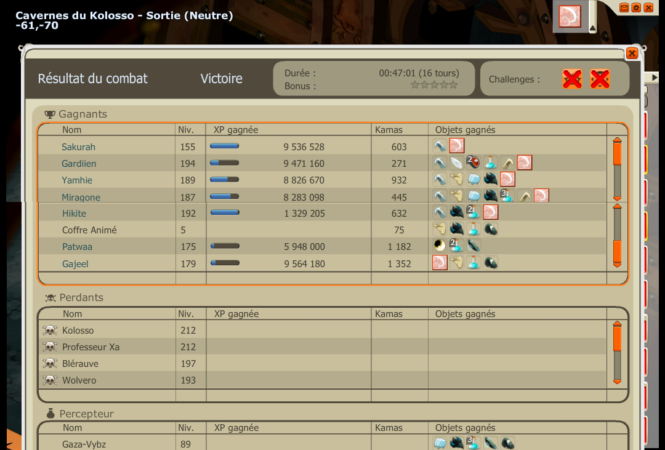This screenshot has width=665, height=450.
Task: Click the first failed challenge icon
Action: (x=573, y=79)
